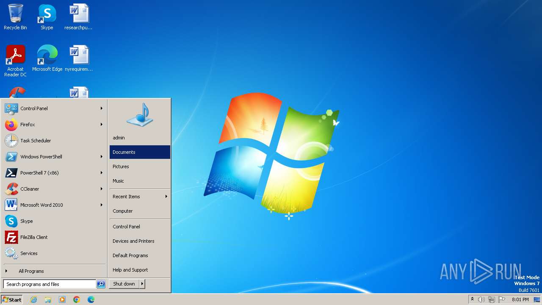Screen dimensions: 542x305
Task: Launch Skype from the desktop shortcut
Action: (x=47, y=17)
